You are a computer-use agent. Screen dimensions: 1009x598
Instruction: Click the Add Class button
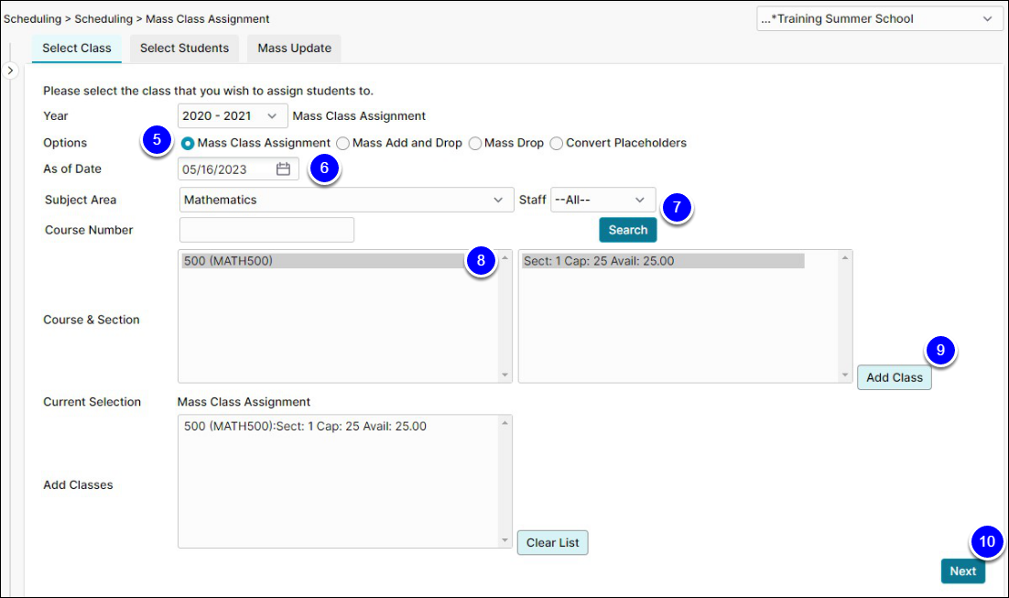pos(894,378)
